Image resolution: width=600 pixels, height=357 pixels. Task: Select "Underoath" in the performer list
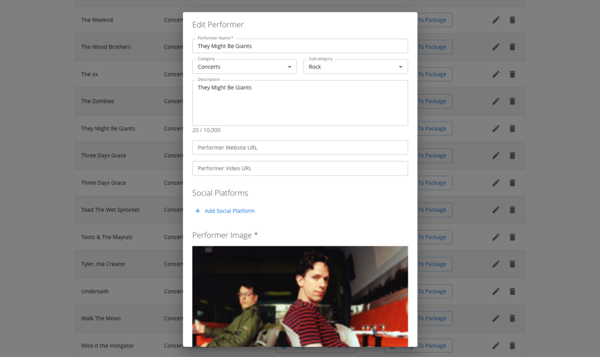pos(95,291)
